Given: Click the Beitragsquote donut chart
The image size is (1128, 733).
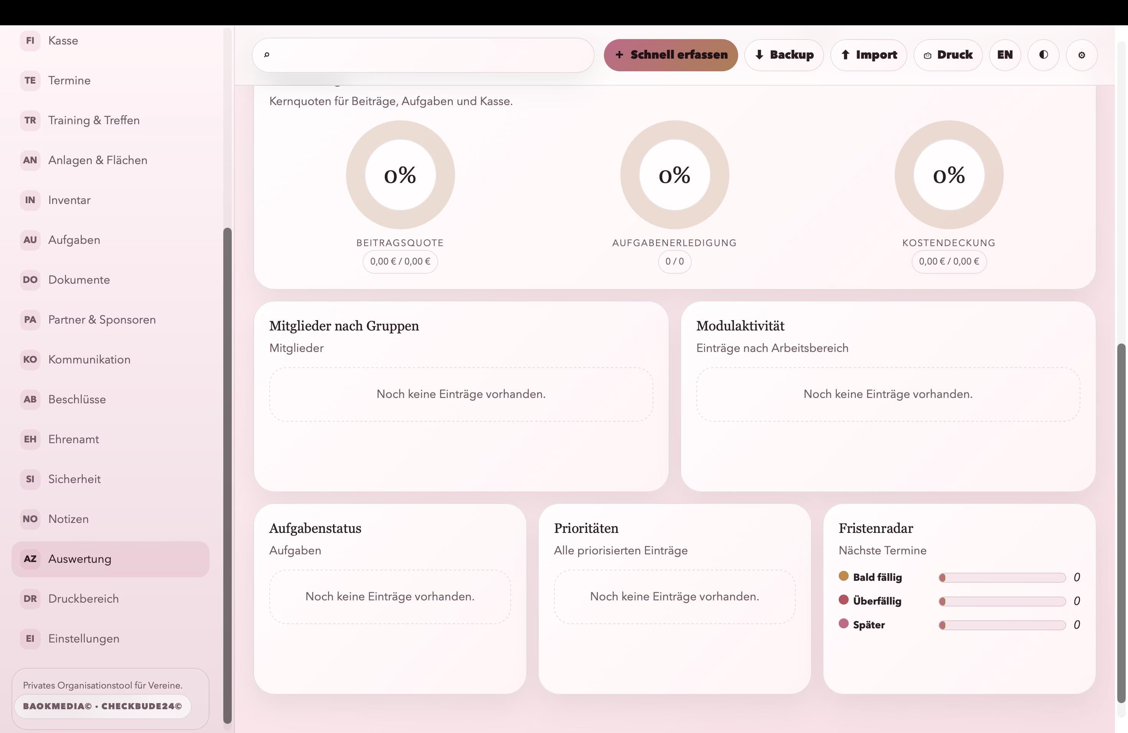Looking at the screenshot, I should pos(400,175).
